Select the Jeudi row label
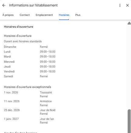The image size is (131, 133). [x=7, y=67]
